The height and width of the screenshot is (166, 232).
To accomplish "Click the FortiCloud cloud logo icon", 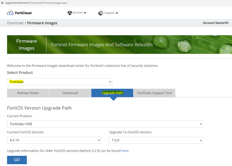I will [10, 13].
